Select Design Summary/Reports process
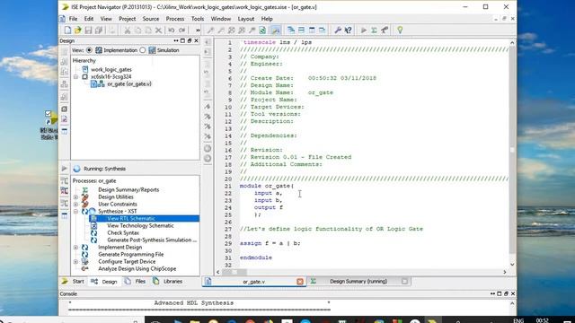 point(128,189)
